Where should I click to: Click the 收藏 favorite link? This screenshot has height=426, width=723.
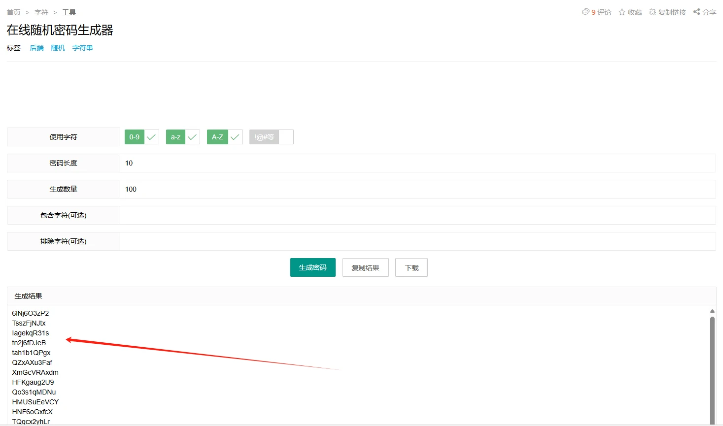click(635, 12)
